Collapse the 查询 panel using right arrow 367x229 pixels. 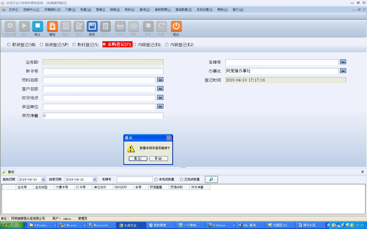point(362,172)
